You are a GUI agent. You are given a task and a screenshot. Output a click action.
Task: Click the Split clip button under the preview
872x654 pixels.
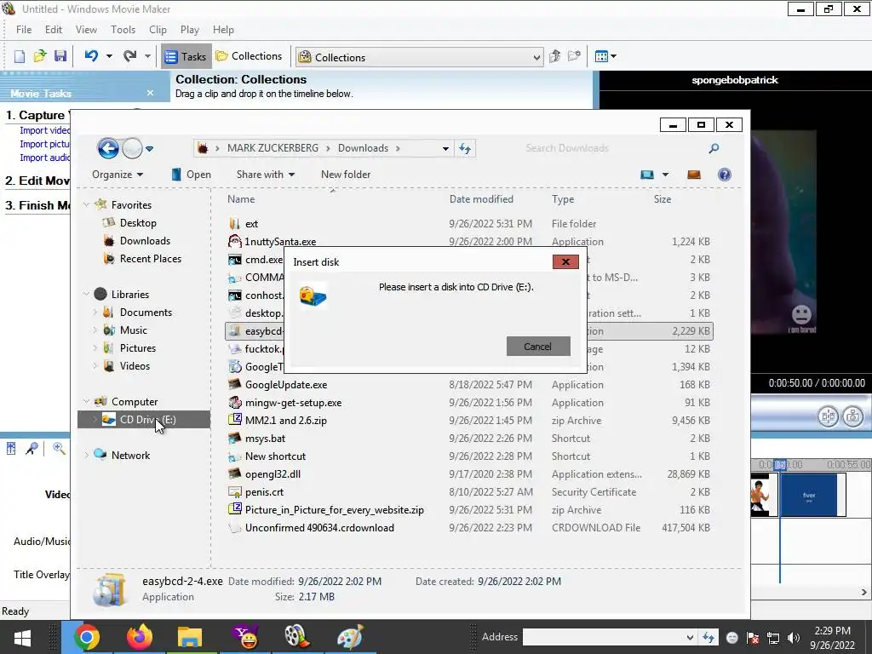tap(828, 416)
